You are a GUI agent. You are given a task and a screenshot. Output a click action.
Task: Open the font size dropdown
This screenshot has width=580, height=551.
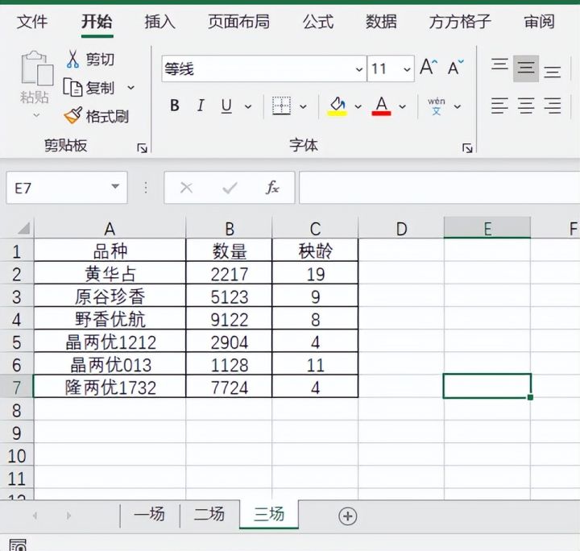pos(407,69)
